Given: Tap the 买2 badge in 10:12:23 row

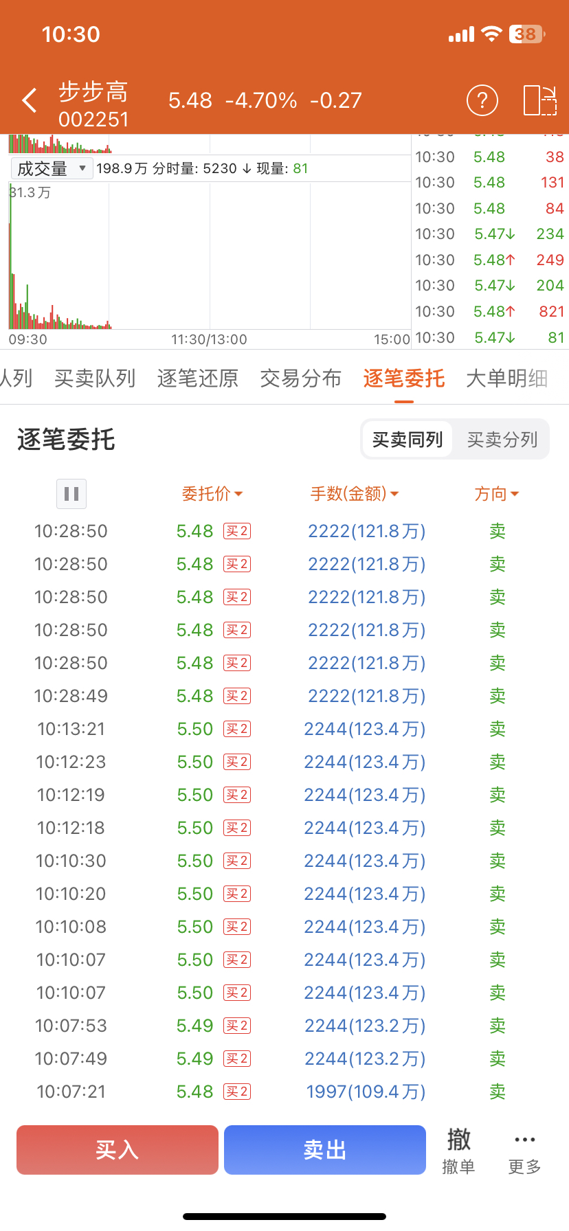Looking at the screenshot, I should pyautogui.click(x=237, y=762).
